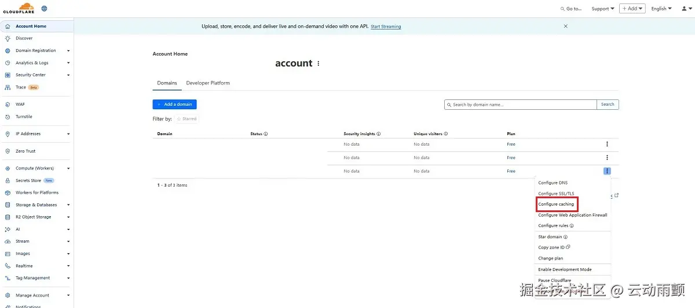Image resolution: width=695 pixels, height=308 pixels.
Task: Open the Workers for Platforms icon
Action: (x=8, y=192)
